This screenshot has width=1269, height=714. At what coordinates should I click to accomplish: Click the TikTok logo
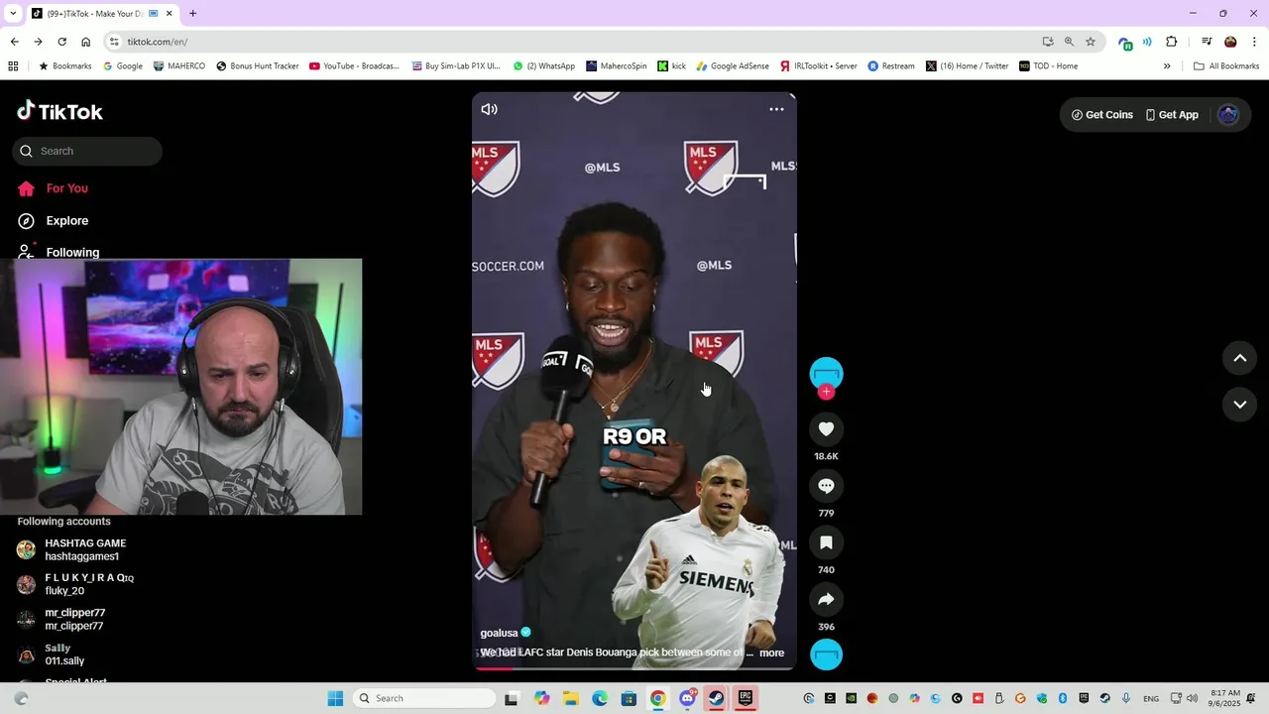[x=59, y=111]
